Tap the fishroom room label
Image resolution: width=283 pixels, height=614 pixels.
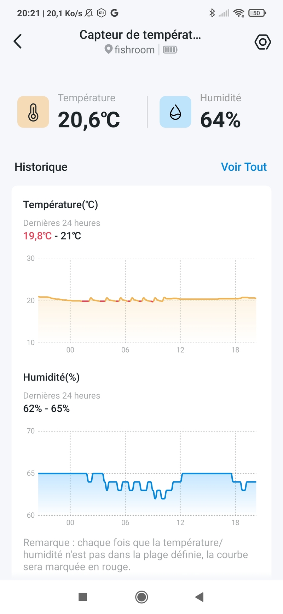point(134,50)
